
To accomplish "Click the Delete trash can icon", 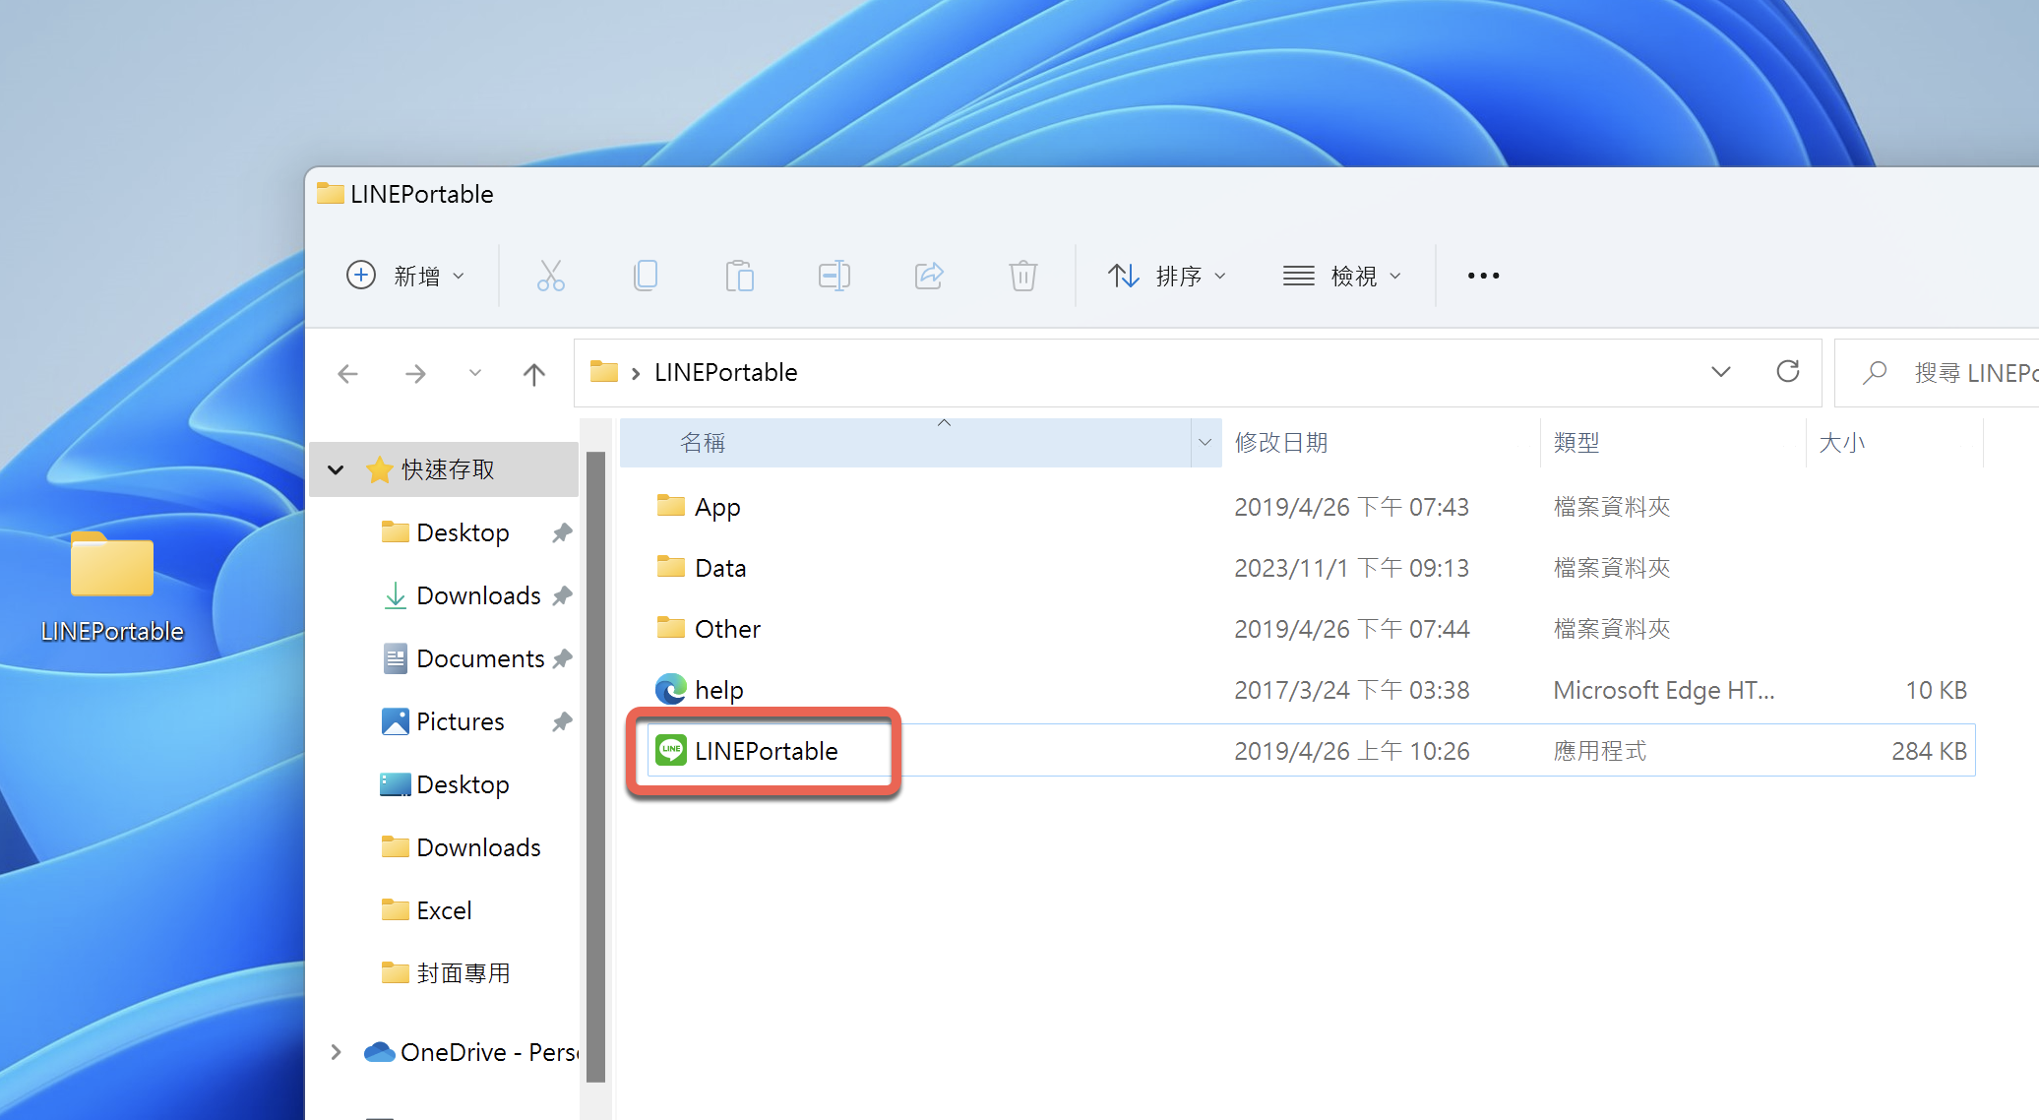I will 1022,276.
